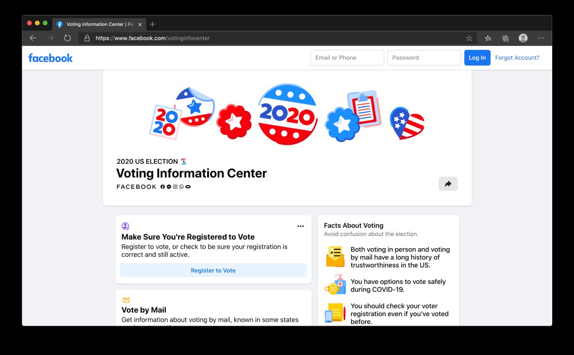Share the Voting Information Center page
574x355 pixels.
[448, 184]
